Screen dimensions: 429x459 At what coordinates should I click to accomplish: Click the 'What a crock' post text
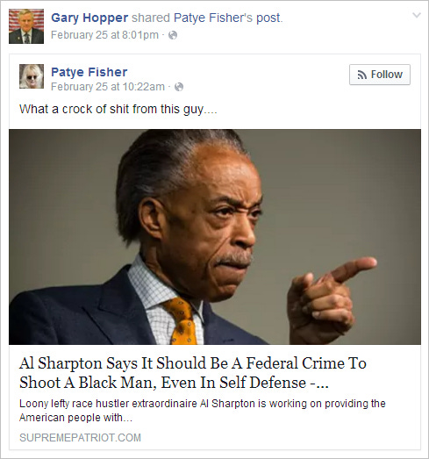[x=118, y=109]
